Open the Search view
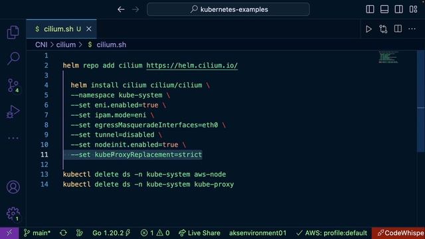The width and height of the screenshot is (425, 239). click(x=13, y=58)
